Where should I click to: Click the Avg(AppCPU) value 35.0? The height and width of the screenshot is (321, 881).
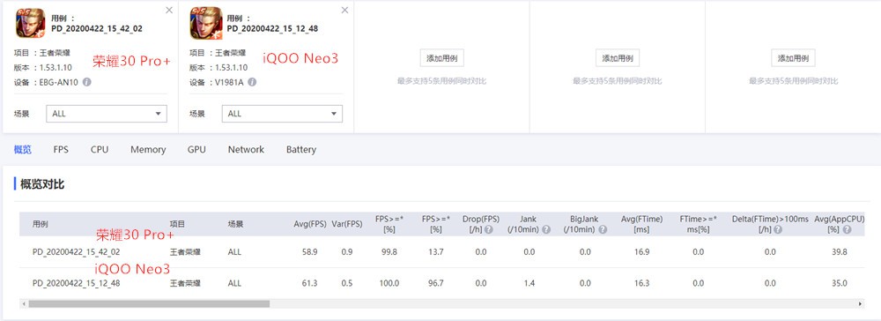840,283
